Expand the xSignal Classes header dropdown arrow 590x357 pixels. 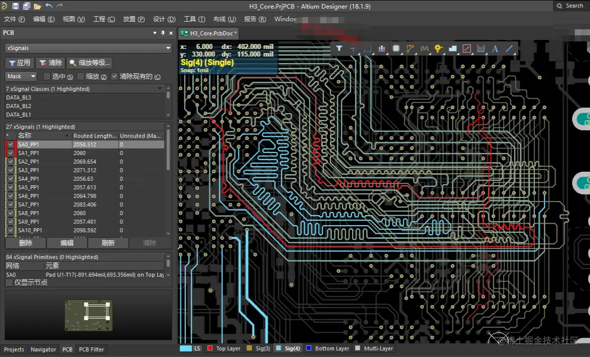pos(160,89)
